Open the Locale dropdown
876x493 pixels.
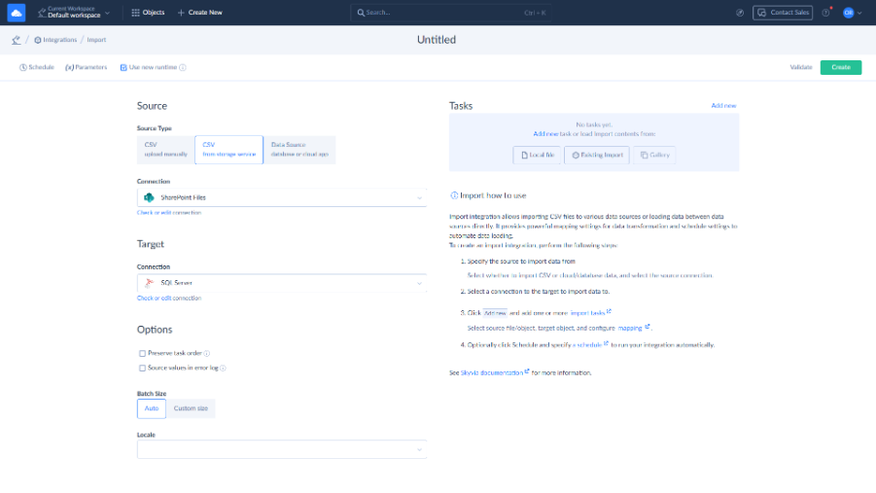pos(282,449)
